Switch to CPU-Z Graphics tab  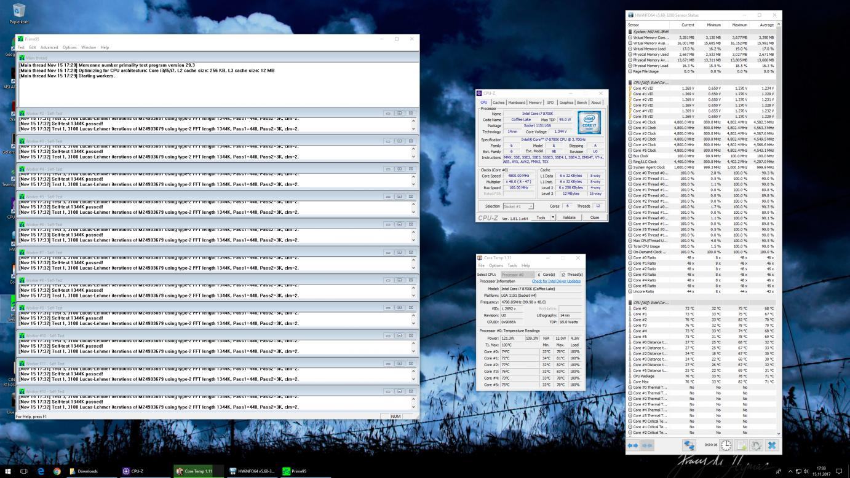coord(566,103)
